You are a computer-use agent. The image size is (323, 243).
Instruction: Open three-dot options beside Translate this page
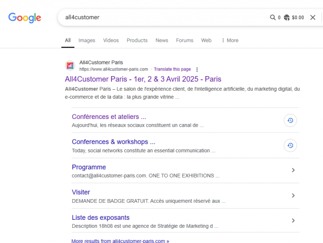tap(197, 70)
